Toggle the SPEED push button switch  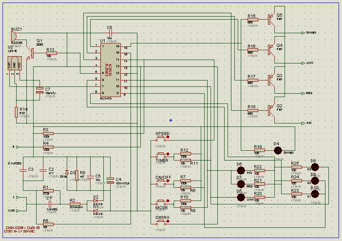click(x=162, y=138)
